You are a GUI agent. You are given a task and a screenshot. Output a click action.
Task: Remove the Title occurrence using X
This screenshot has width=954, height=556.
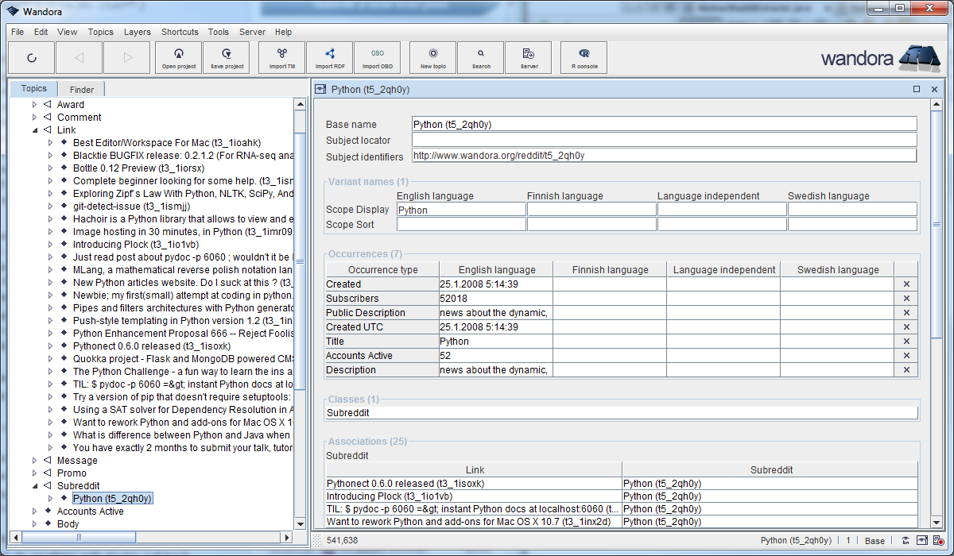coord(906,342)
